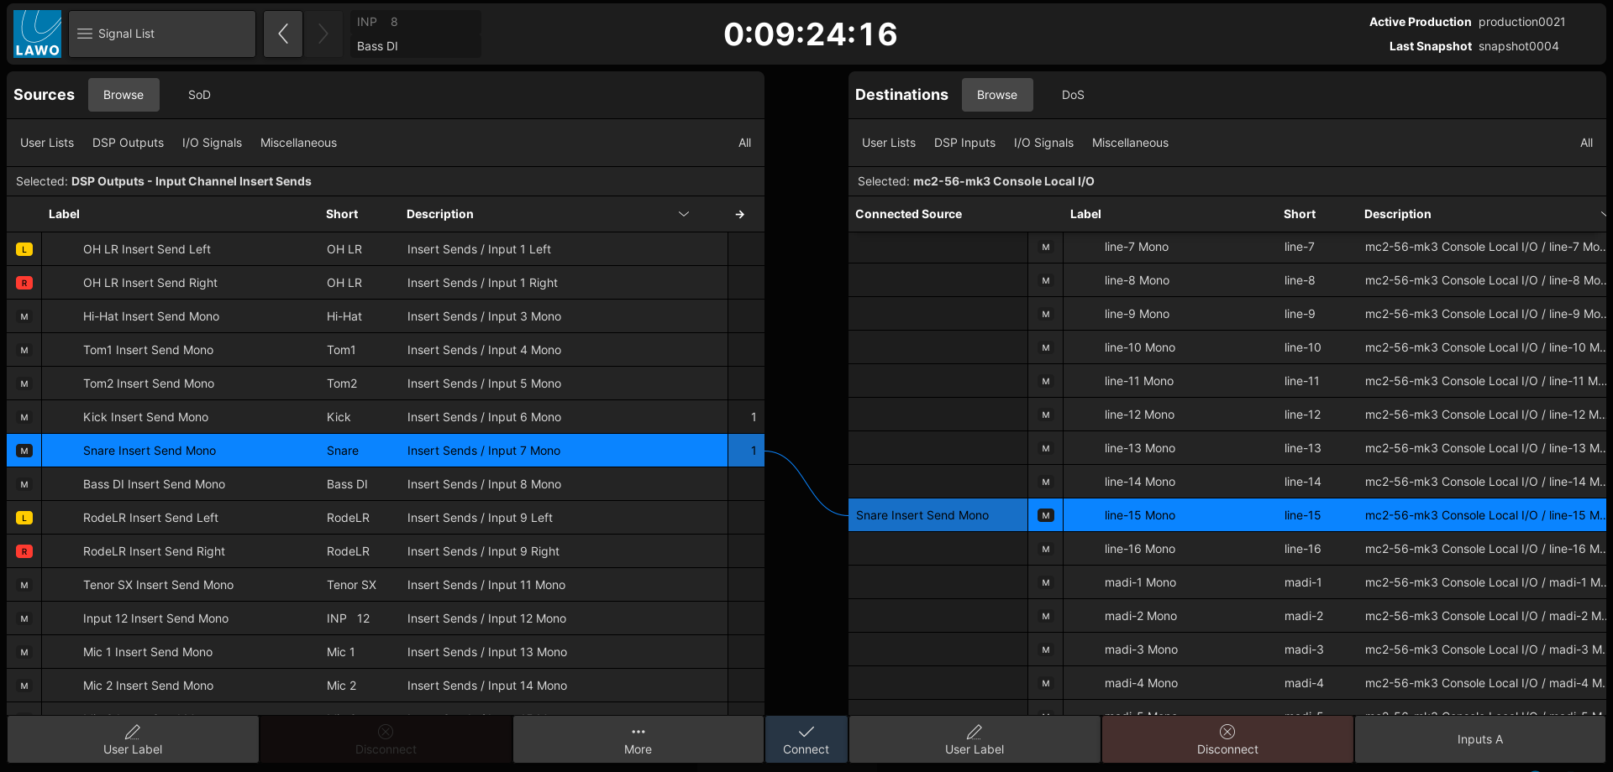This screenshot has height=772, width=1613.
Task: Expand the Sources column chevron dropdown
Action: (x=684, y=215)
